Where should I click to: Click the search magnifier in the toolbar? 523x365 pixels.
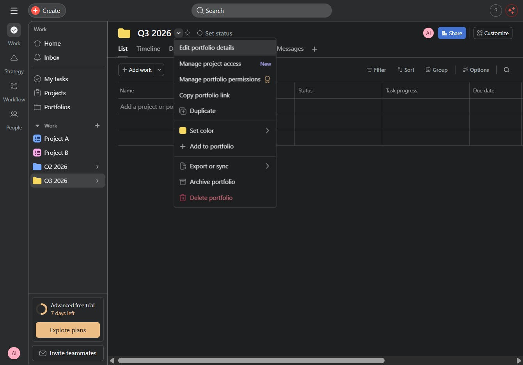(x=506, y=70)
